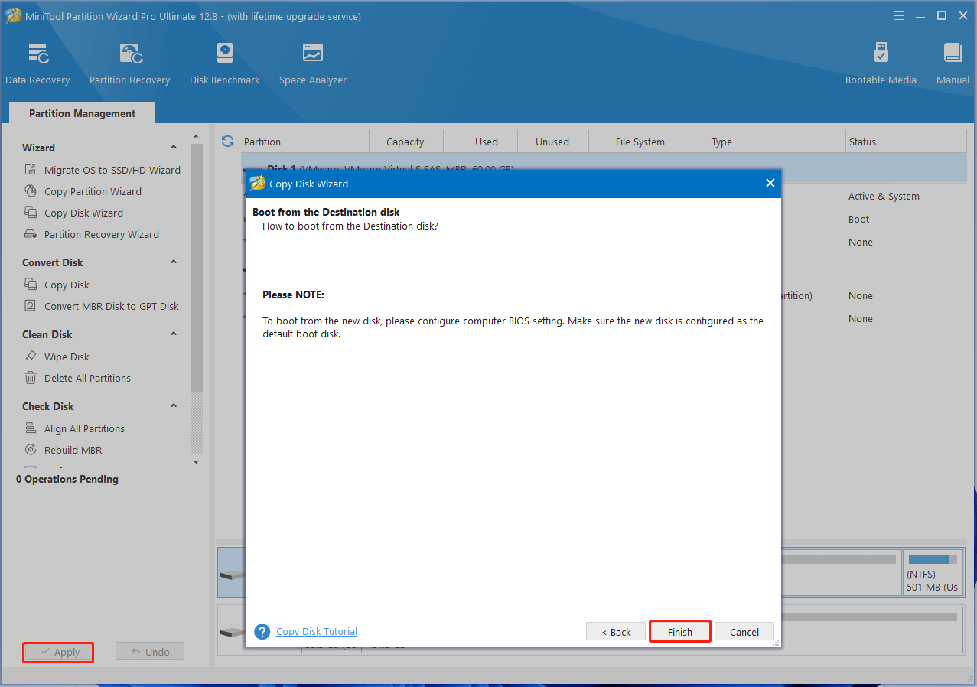977x687 pixels.
Task: Click the sidebar vertical scrollbar thumb
Action: [x=196, y=268]
